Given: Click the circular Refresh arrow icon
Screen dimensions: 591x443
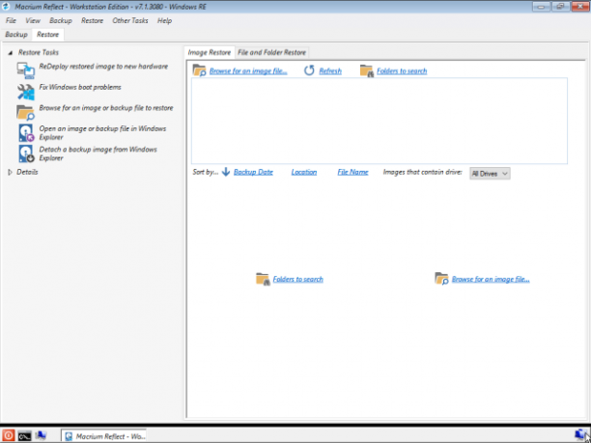Looking at the screenshot, I should pyautogui.click(x=309, y=70).
